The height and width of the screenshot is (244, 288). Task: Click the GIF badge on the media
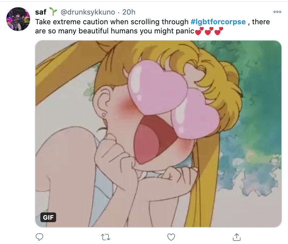48,217
